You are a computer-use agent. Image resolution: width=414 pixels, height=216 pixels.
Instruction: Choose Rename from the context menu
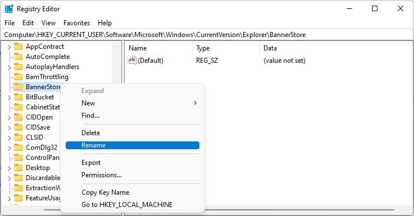[x=133, y=145]
